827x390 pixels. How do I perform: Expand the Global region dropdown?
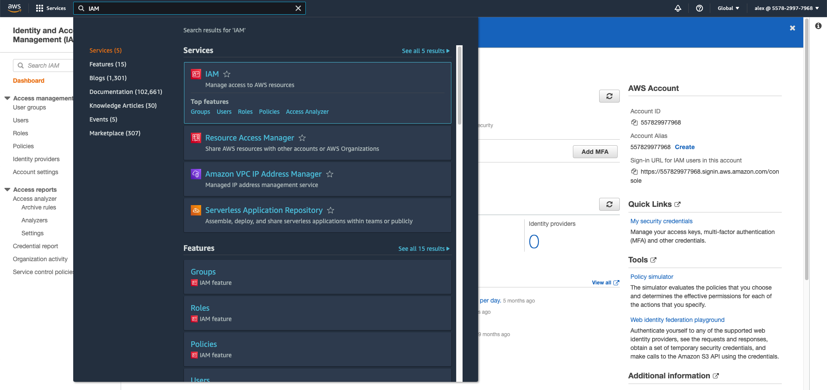(x=728, y=8)
